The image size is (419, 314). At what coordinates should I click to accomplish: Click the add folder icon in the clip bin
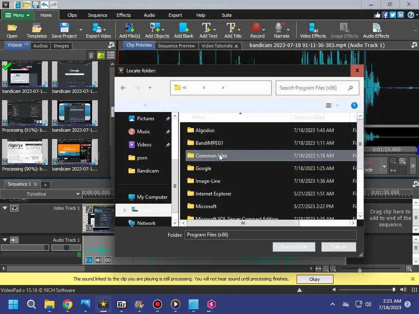click(101, 55)
